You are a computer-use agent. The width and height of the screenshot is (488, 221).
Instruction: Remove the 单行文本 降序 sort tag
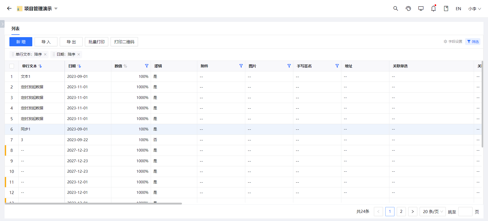tap(45, 54)
